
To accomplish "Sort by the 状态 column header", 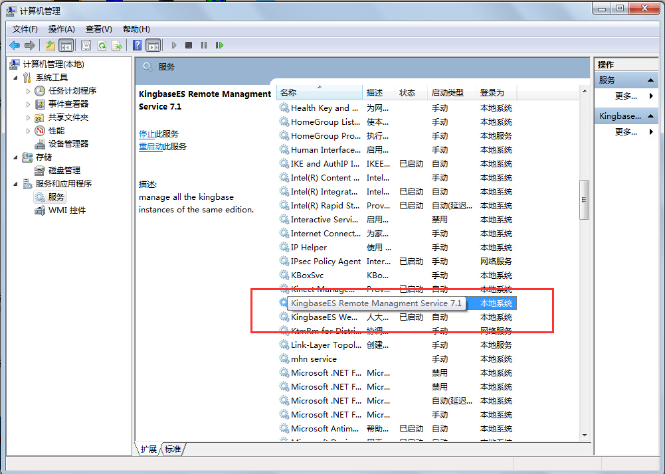I will pyautogui.click(x=411, y=92).
